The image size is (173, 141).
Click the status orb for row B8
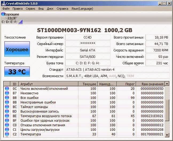coord(7,98)
